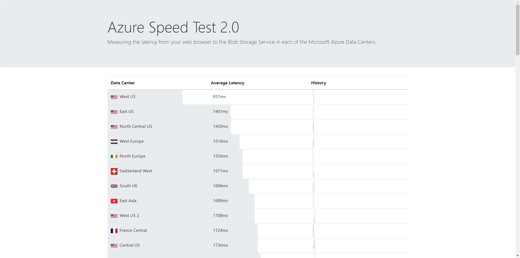Click the Irish flag for North Europe
Image resolution: width=520 pixels, height=258 pixels.
114,156
